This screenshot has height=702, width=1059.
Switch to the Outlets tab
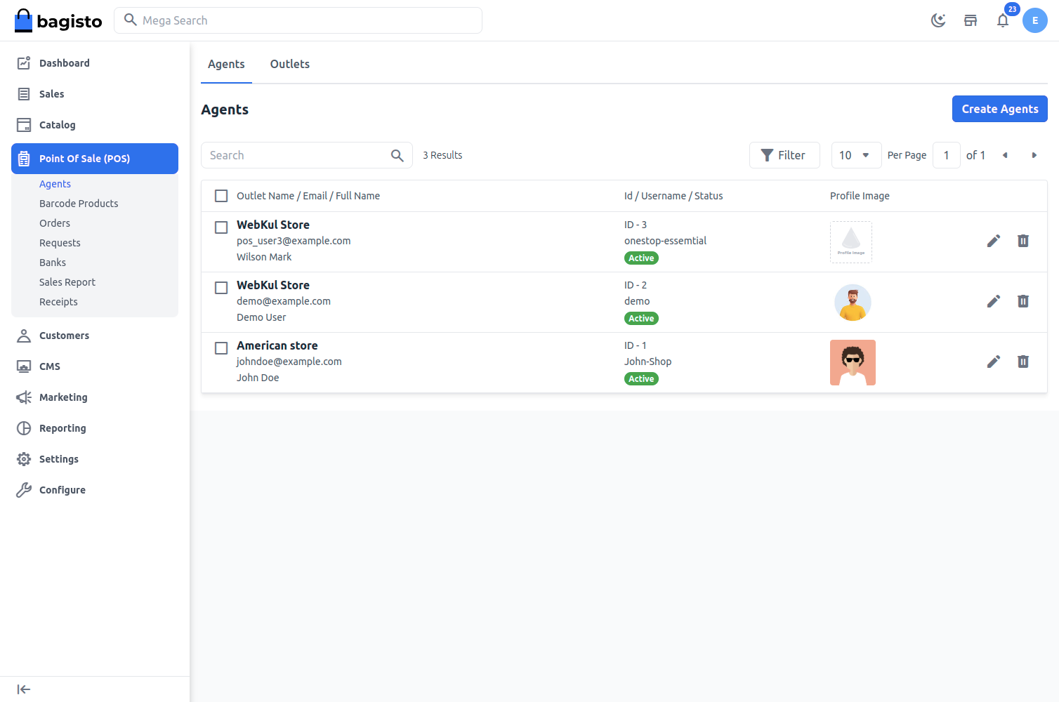(x=289, y=64)
